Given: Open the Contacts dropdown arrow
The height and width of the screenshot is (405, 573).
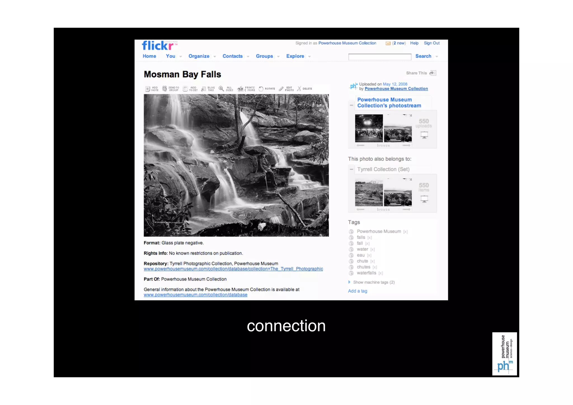Looking at the screenshot, I should coord(248,57).
